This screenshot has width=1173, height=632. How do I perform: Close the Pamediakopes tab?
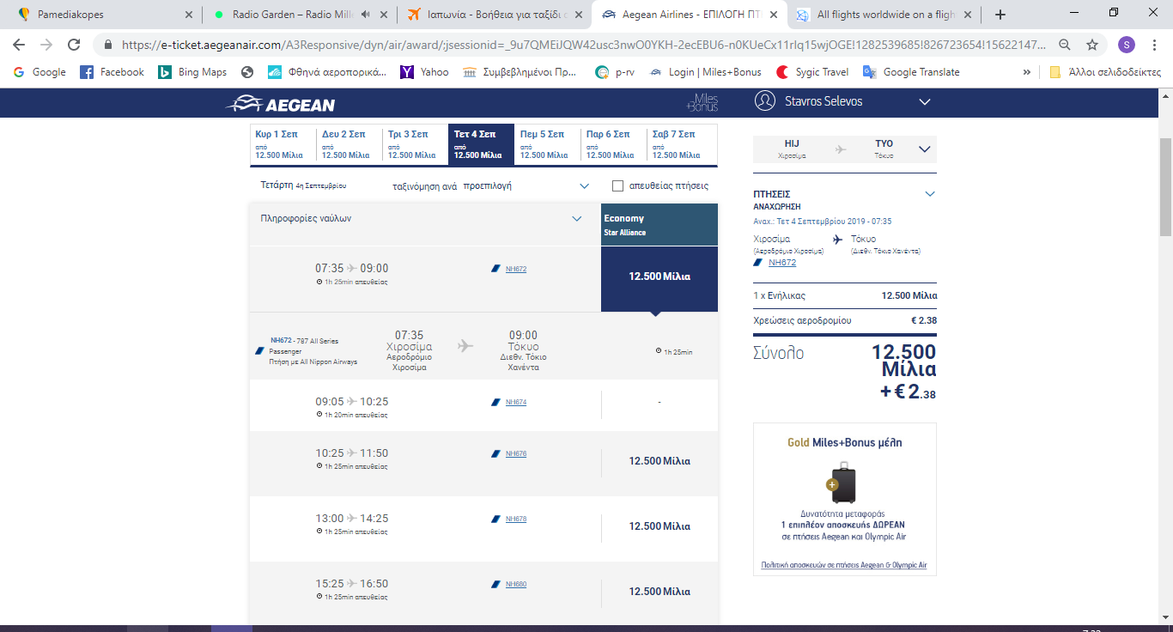(x=189, y=15)
